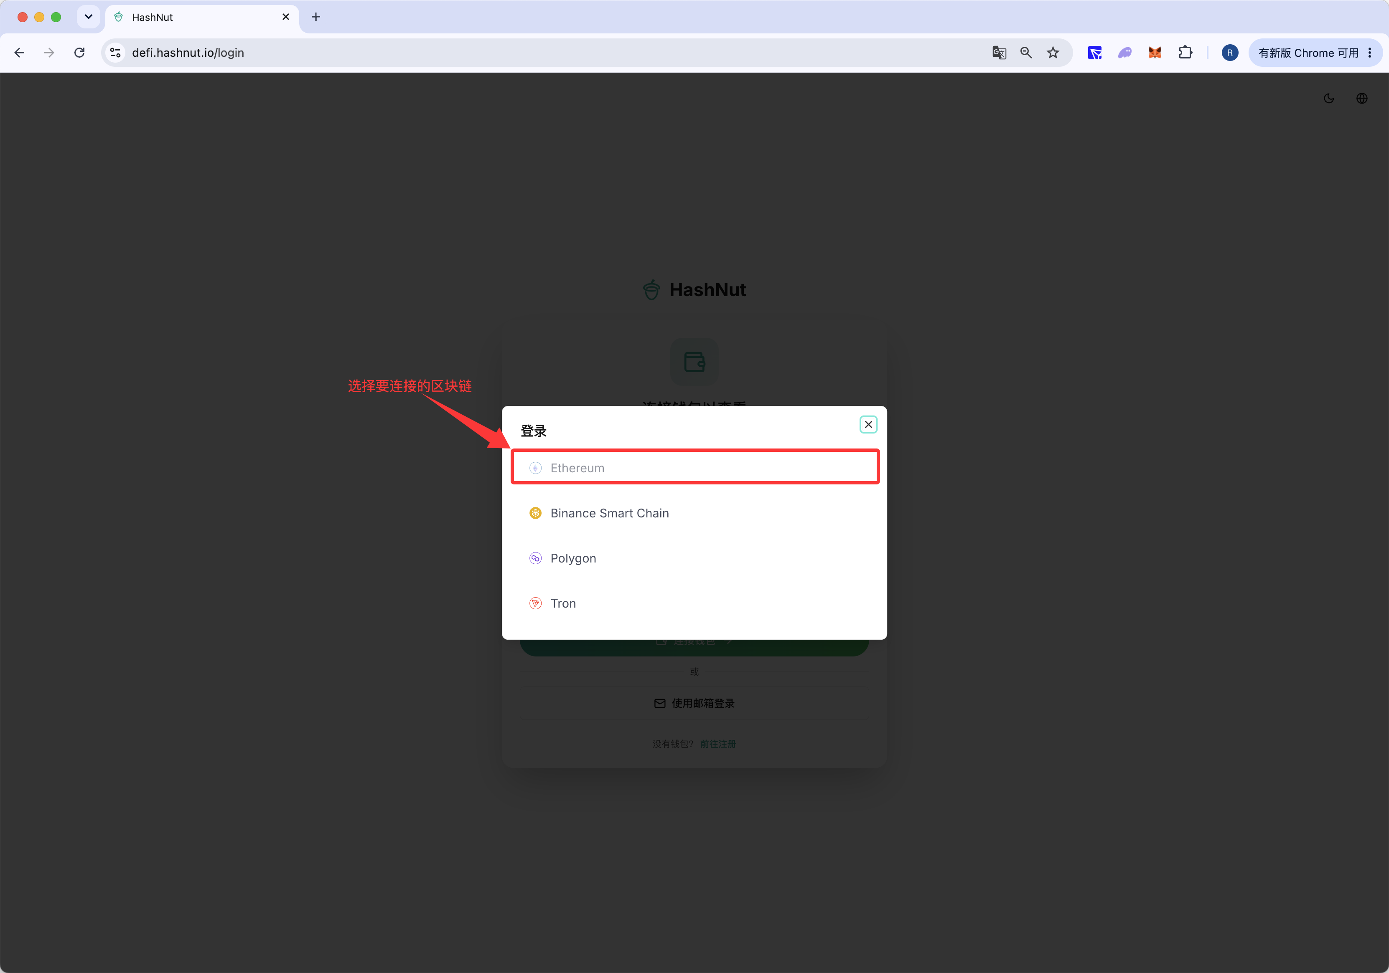Open the Extensions puzzle menu
This screenshot has height=973, width=1389.
point(1186,53)
